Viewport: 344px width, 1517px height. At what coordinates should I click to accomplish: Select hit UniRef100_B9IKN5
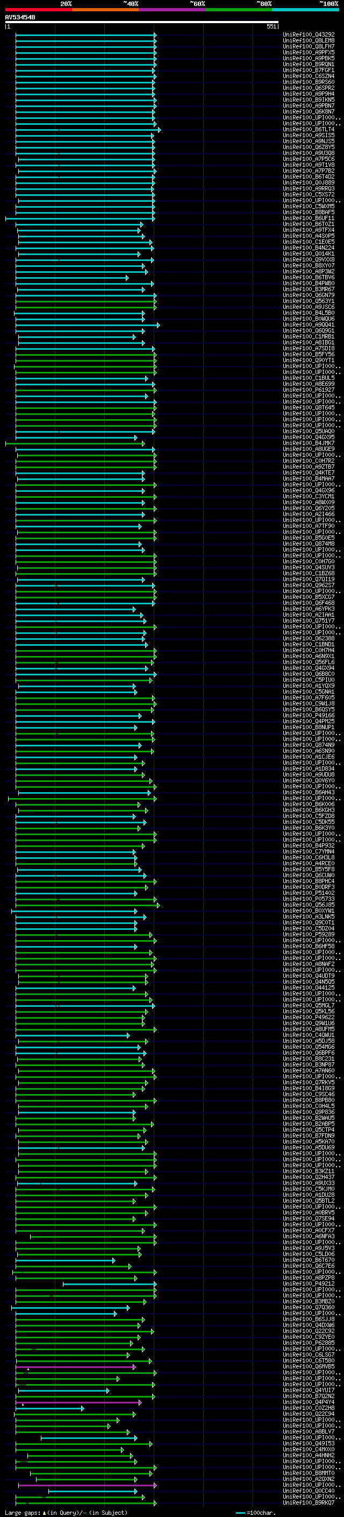point(309,100)
